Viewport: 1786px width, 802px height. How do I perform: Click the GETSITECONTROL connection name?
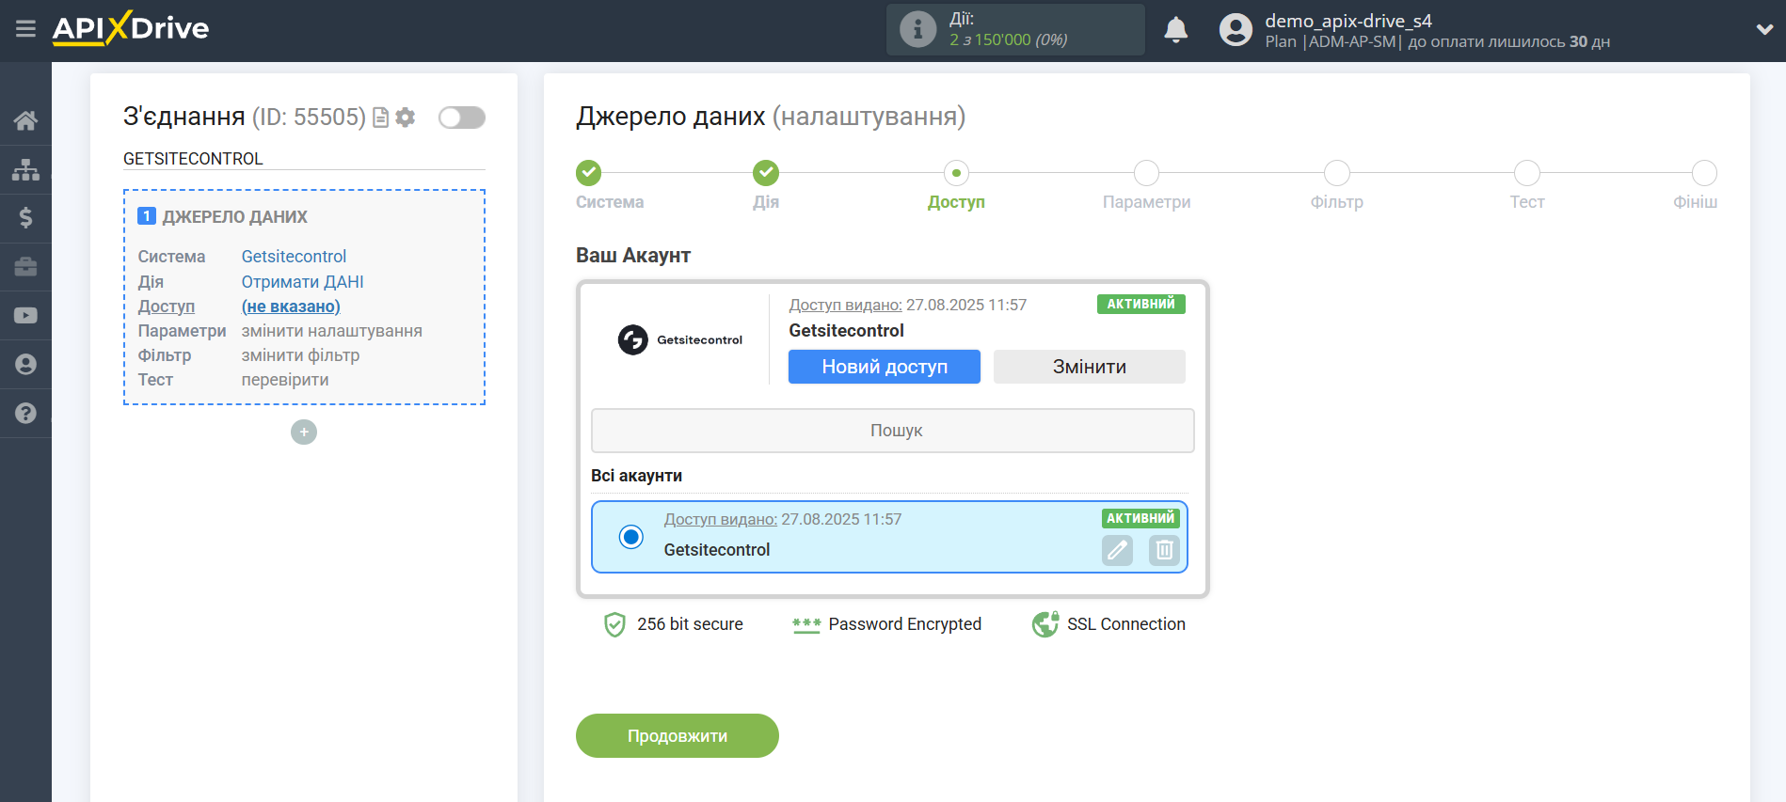[x=193, y=159]
